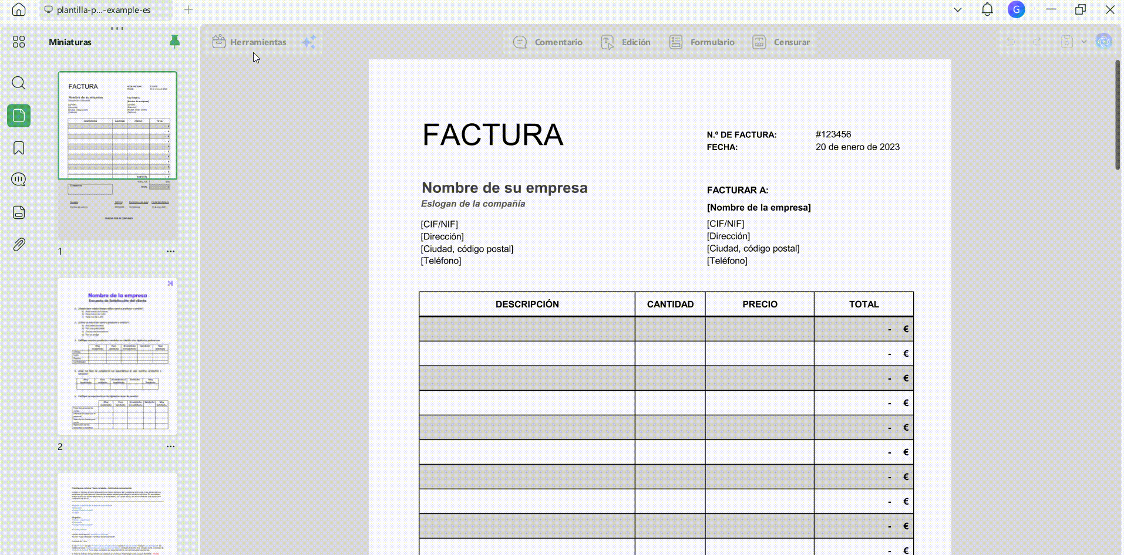
Task: Toggle the green pin on Miniaturas panel
Action: (174, 42)
